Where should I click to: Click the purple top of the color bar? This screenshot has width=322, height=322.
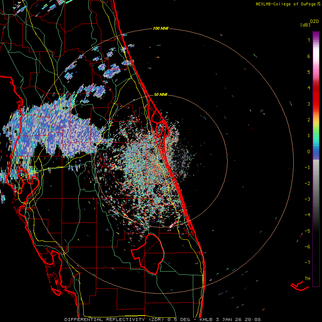(316, 35)
